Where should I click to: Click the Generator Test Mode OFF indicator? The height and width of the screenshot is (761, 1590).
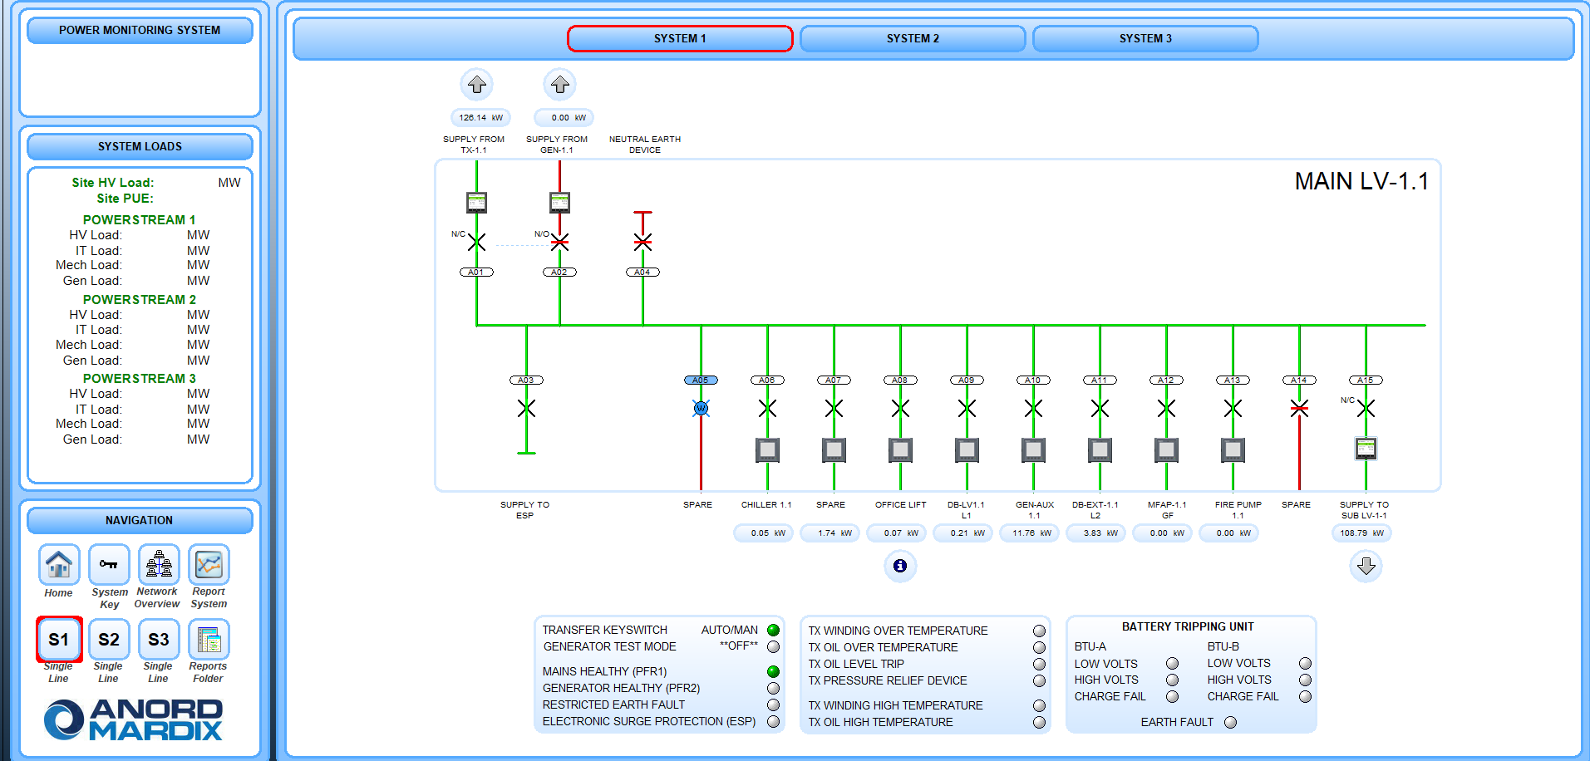pos(773,646)
